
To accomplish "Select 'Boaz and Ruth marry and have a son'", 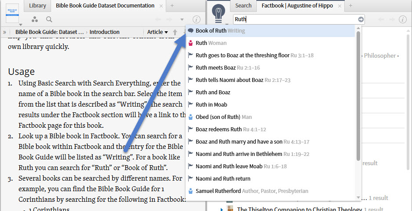I will click(x=271, y=141).
